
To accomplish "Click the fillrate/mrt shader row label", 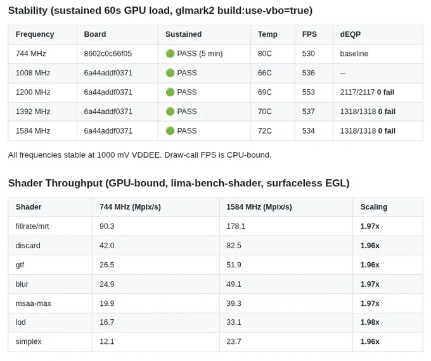I will pos(32,226).
